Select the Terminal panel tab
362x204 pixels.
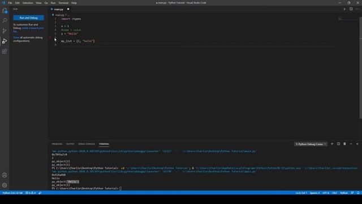[x=104, y=144]
